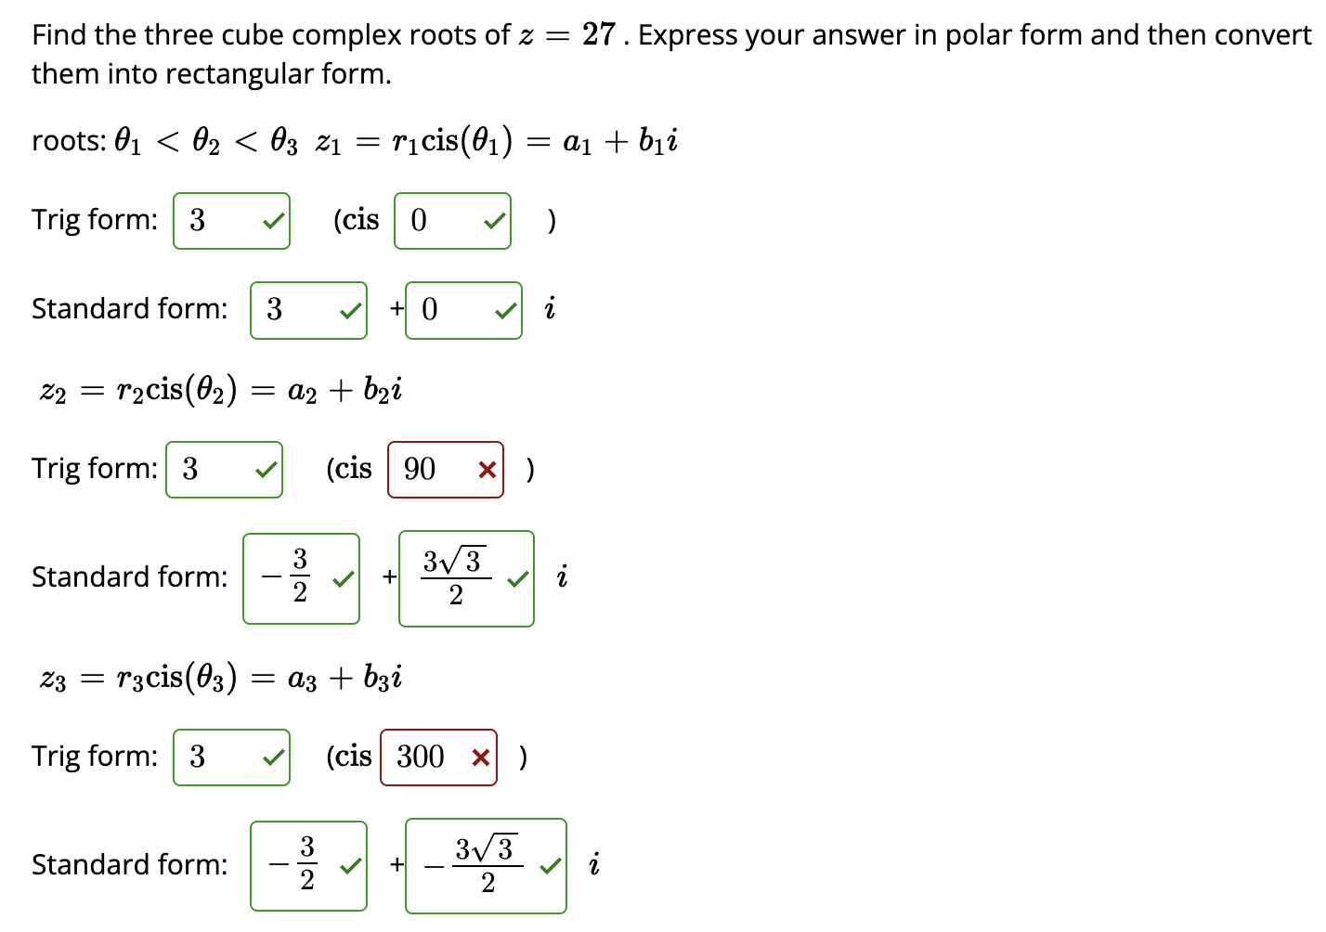Viewport: 1326px width, 932px height.
Task: Click green checkmark in z2 radius field
Action: coord(266,470)
